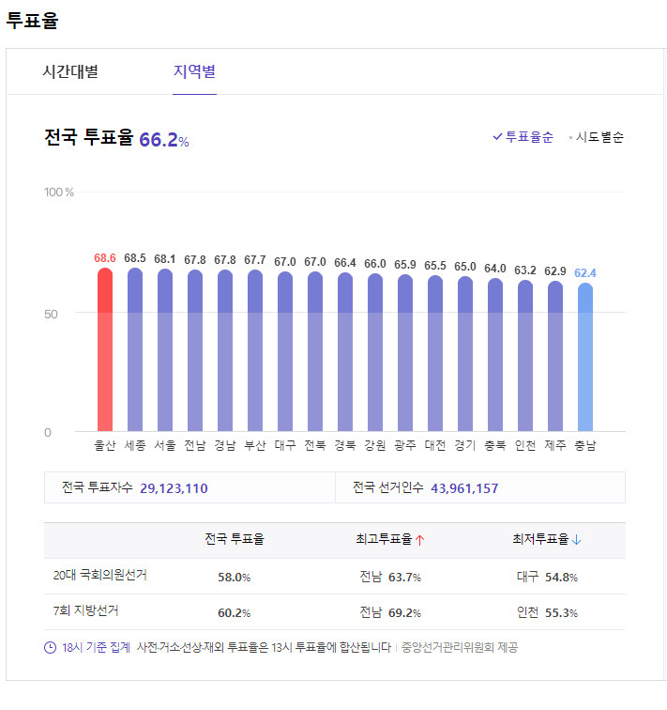Click 전국 선거인수 value 43,961,157
Screen dimensions: 667x710
464,488
